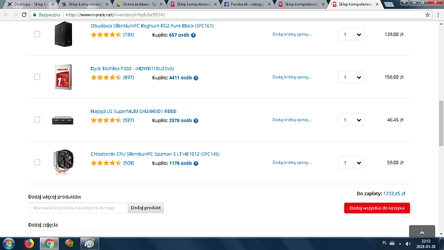This screenshot has height=250, width=444.
Task: Open the quantity dropdown for Napęd LG SuperMulti
Action: point(351,120)
